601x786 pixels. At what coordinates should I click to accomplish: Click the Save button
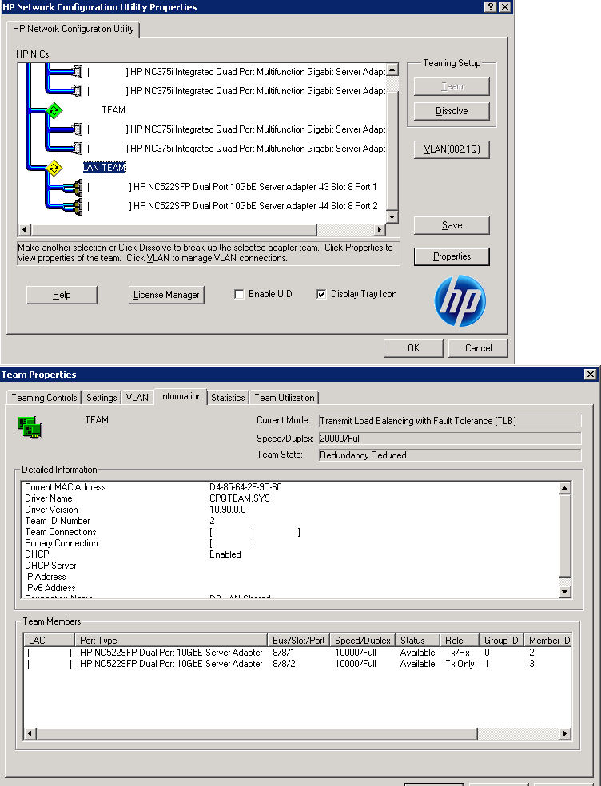452,225
